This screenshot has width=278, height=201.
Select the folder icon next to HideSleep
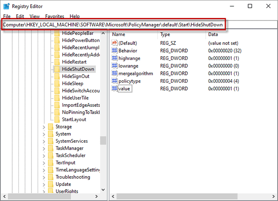(x=57, y=84)
